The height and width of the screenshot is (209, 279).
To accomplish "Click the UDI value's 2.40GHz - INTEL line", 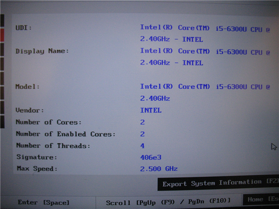I will 171,39.
